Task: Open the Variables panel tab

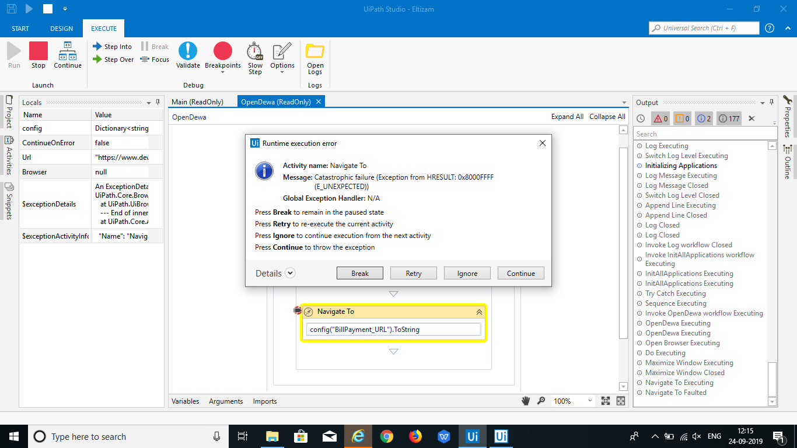Action: (x=185, y=401)
